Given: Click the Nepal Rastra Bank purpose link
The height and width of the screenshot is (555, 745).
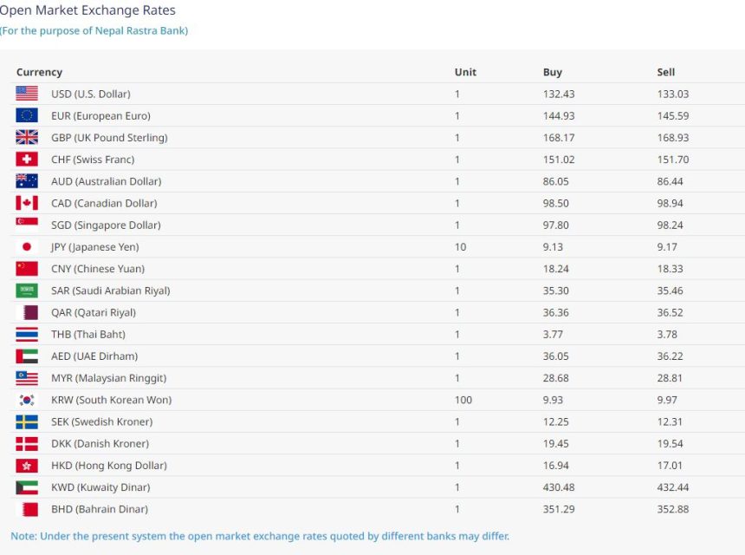Looking at the screenshot, I should pyautogui.click(x=94, y=30).
